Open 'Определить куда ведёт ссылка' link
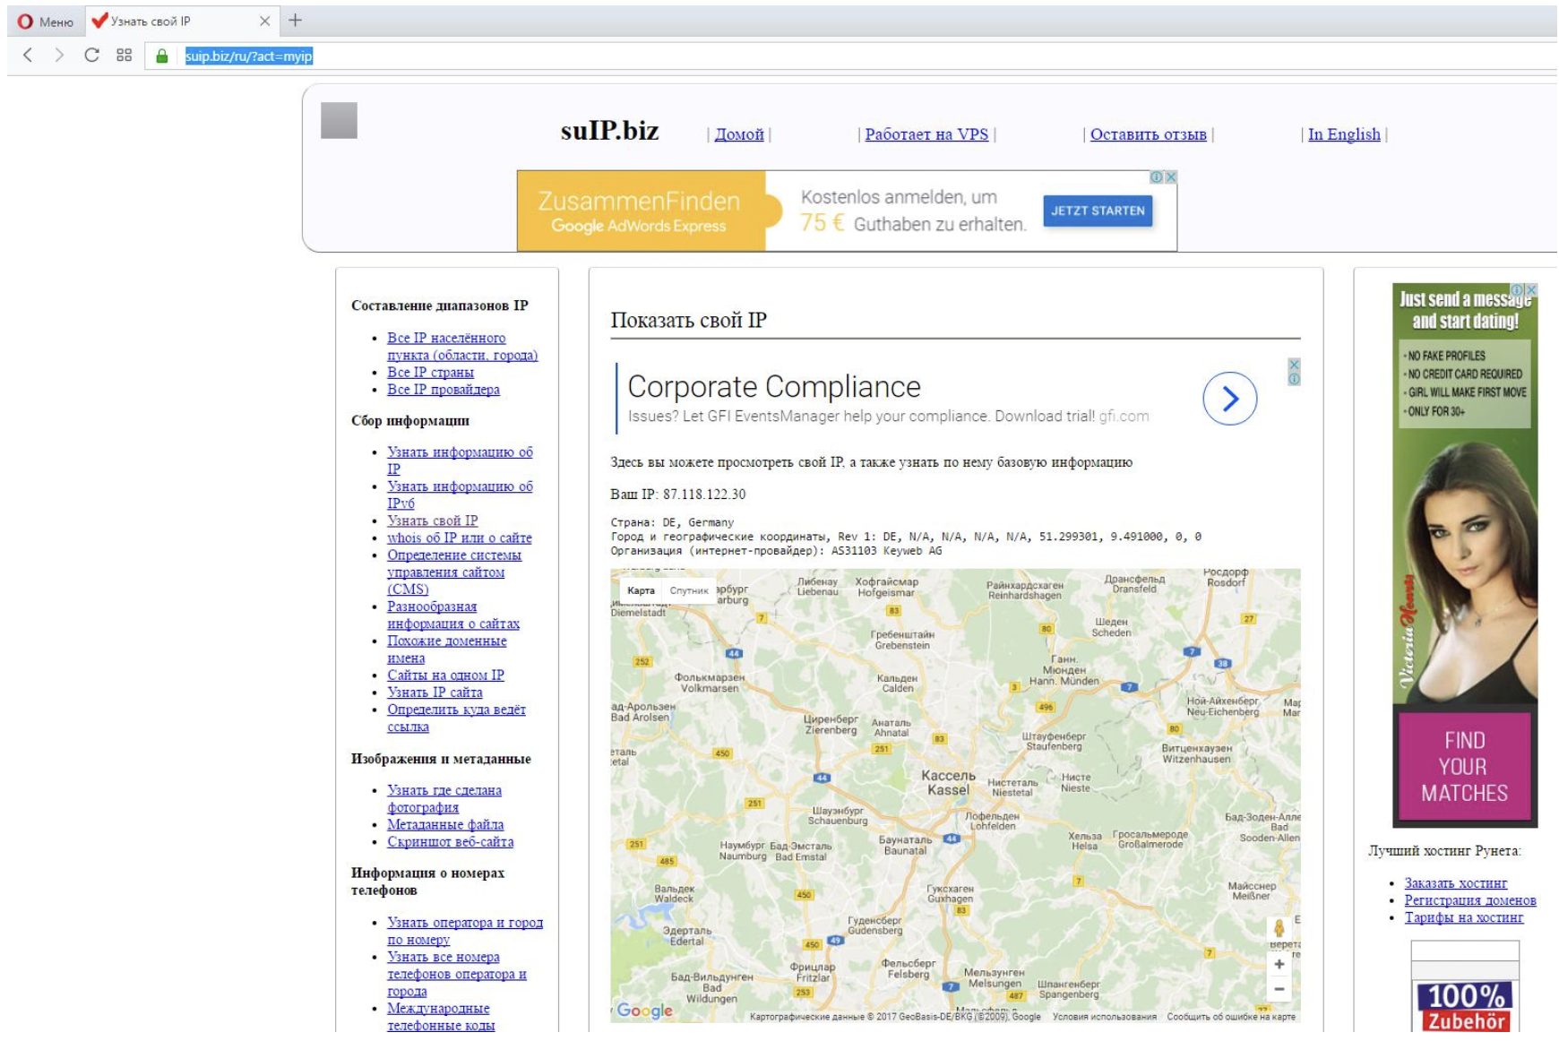The image size is (1559, 1041). (456, 718)
